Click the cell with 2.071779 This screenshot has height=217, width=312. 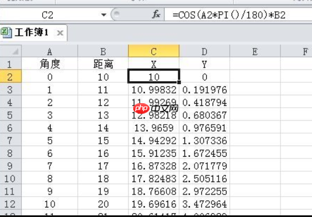(x=205, y=166)
